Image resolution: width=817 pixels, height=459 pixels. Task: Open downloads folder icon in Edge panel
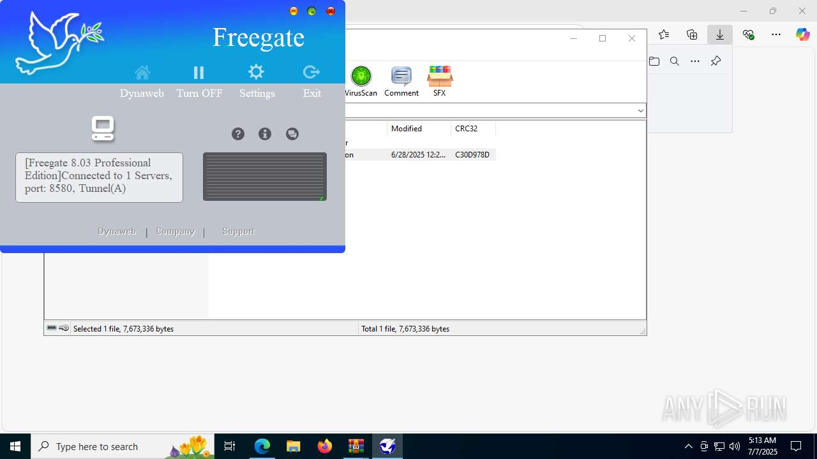654,61
